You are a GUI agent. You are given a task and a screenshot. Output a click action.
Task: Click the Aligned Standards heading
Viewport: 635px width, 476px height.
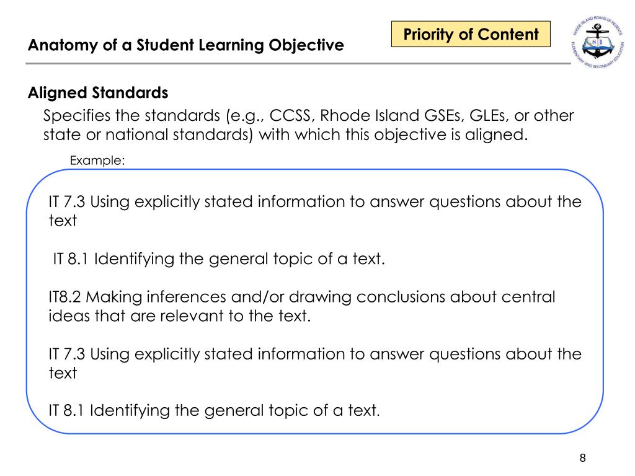pos(98,93)
